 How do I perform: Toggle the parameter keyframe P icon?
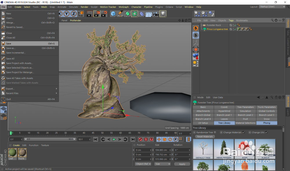(175, 139)
